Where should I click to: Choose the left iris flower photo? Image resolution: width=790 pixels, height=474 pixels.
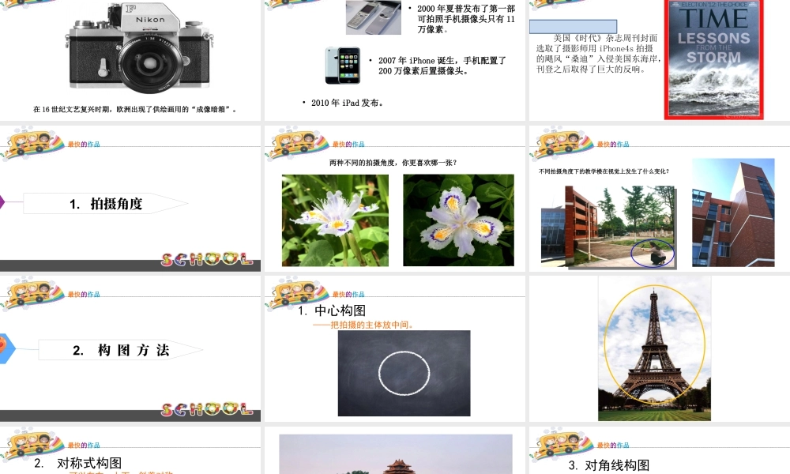pyautogui.click(x=335, y=220)
